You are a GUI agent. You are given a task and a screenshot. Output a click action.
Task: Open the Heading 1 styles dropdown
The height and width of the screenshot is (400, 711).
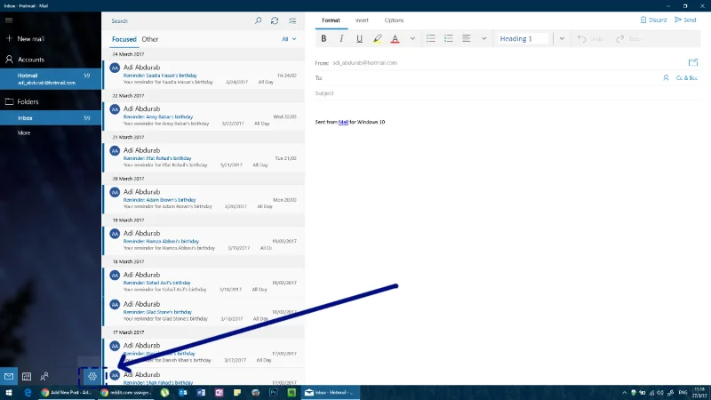[562, 38]
